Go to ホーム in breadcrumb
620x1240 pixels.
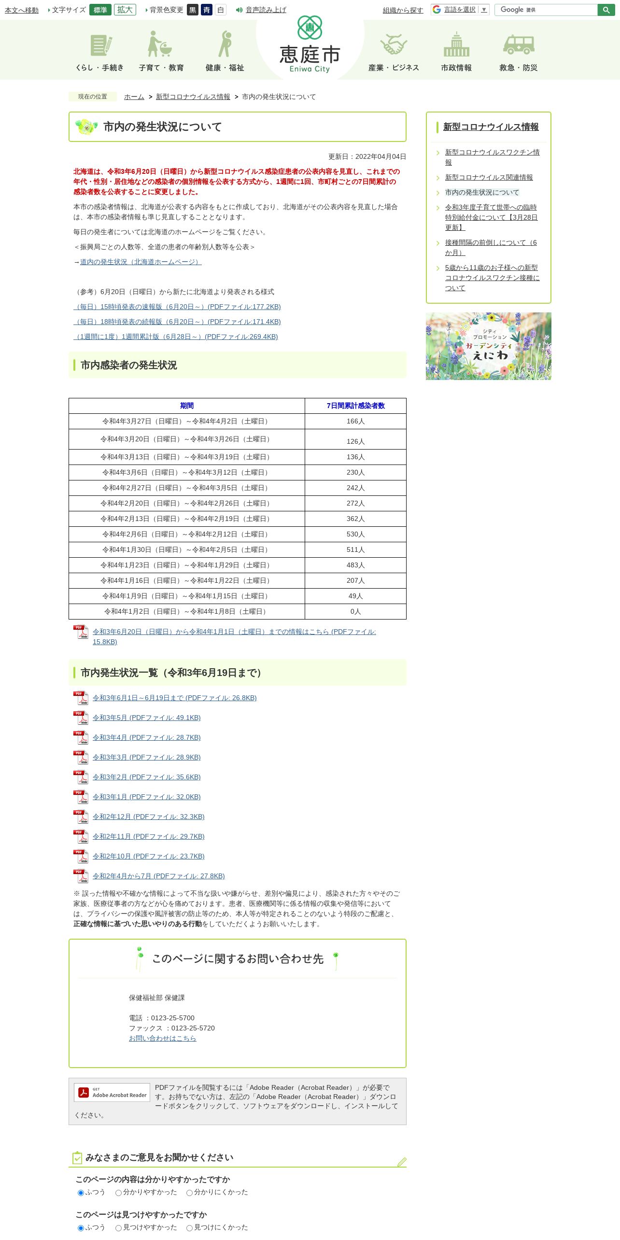click(134, 97)
